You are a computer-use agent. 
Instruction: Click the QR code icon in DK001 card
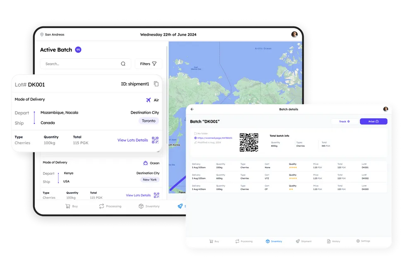tap(155, 140)
